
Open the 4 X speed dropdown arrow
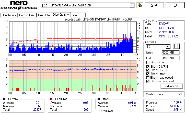(168, 47)
